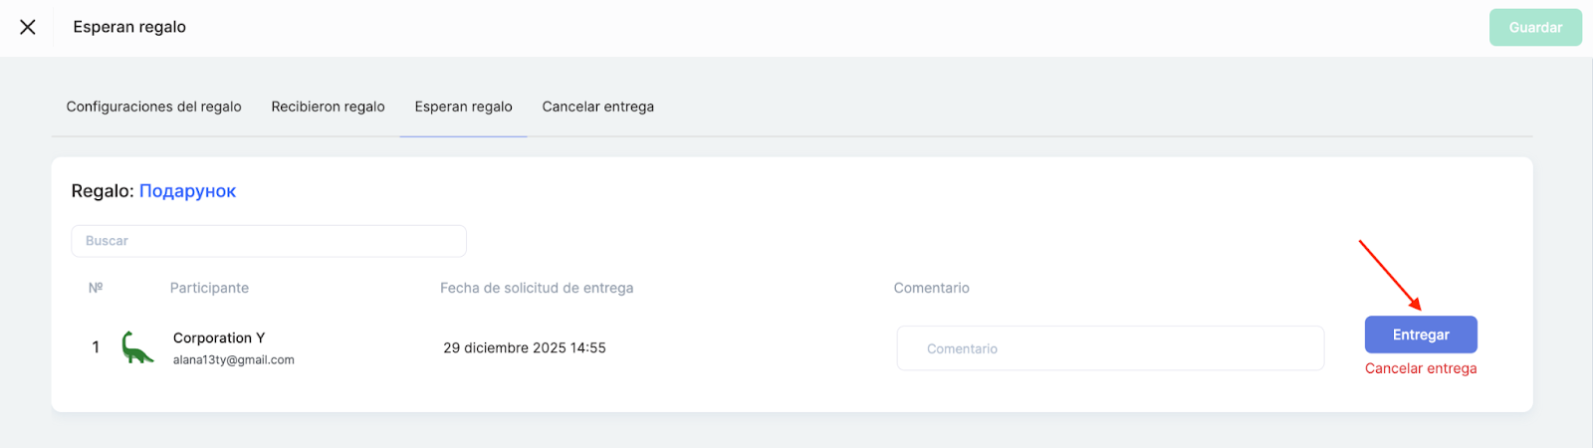Image resolution: width=1593 pixels, height=448 pixels.
Task: Click the Esperan regalo page title
Action: coord(129,27)
